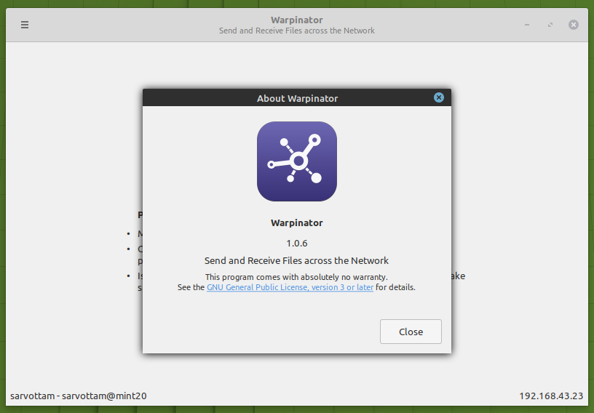594x413 pixels.
Task: Open GNU General Public License link
Action: (290, 287)
